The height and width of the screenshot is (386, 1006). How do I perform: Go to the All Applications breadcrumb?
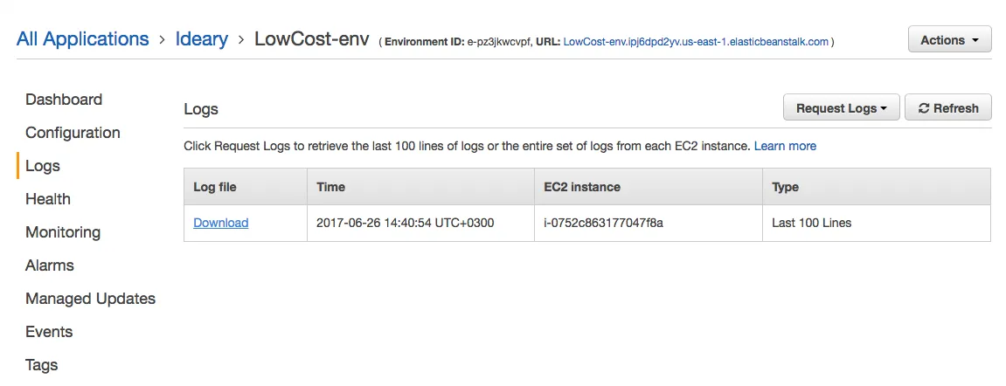83,39
